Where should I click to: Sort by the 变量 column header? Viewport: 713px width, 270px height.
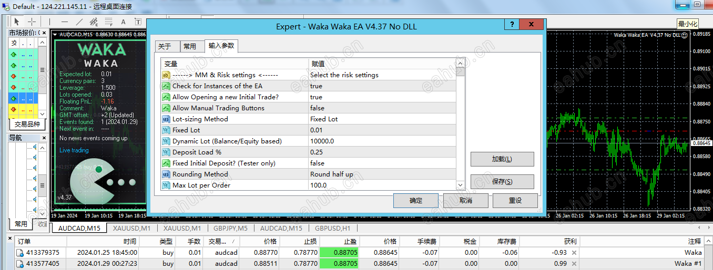(x=235, y=64)
